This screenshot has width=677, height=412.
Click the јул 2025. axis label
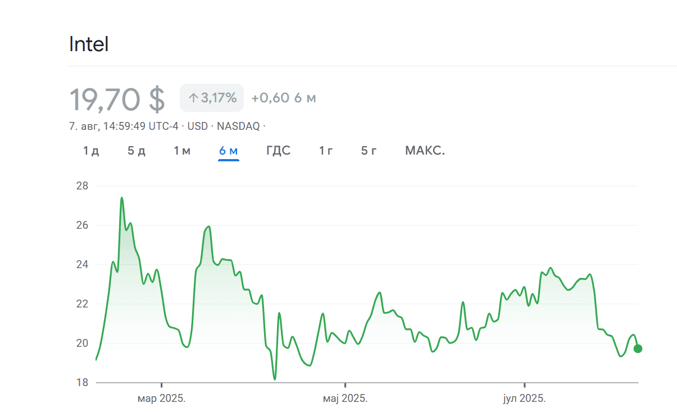tap(524, 399)
